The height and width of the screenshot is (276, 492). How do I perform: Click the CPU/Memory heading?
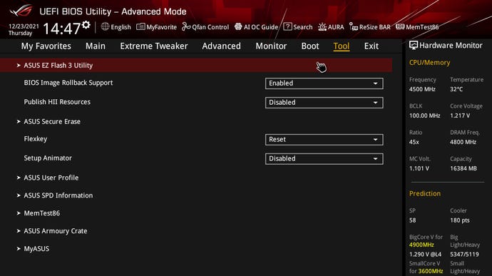429,63
